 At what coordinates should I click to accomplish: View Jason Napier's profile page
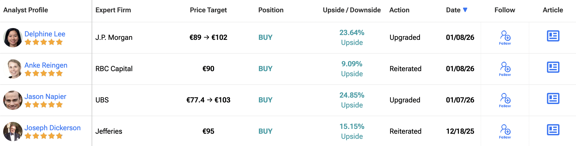[45, 97]
